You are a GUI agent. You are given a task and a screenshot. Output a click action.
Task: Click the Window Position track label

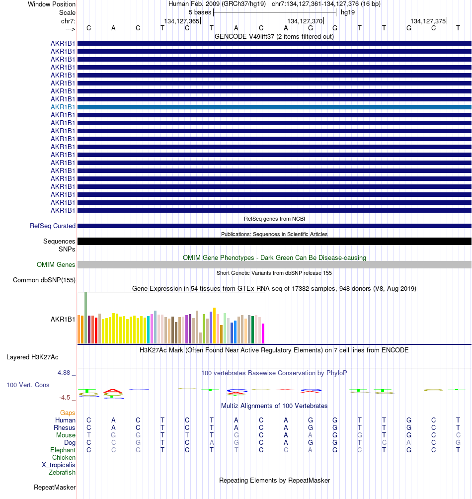(52, 4)
